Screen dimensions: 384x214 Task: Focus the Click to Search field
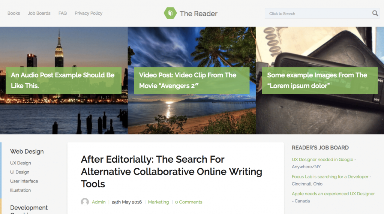[x=318, y=13]
